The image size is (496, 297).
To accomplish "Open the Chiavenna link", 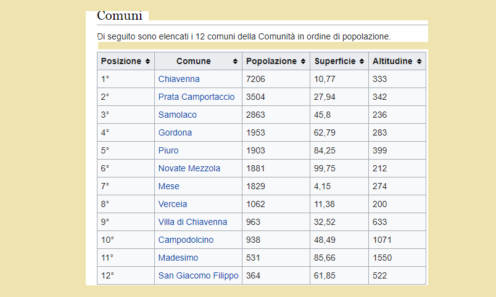I will click(x=179, y=79).
